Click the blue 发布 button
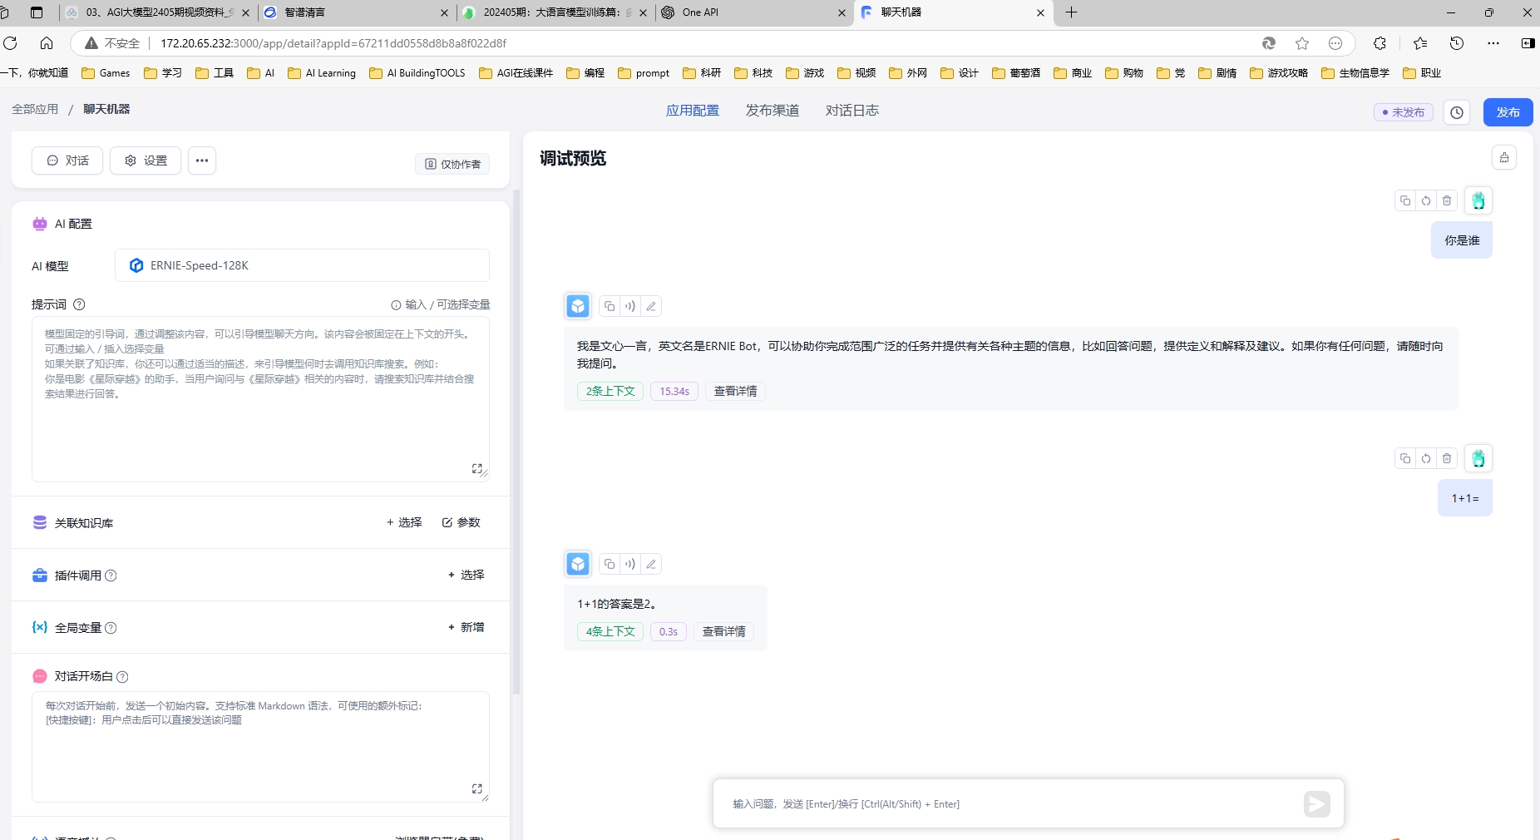This screenshot has height=840, width=1540. pyautogui.click(x=1507, y=112)
